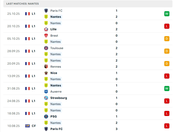Click the green W badge for 25.10.25 match
The width and height of the screenshot is (175, 132).
point(167,14)
